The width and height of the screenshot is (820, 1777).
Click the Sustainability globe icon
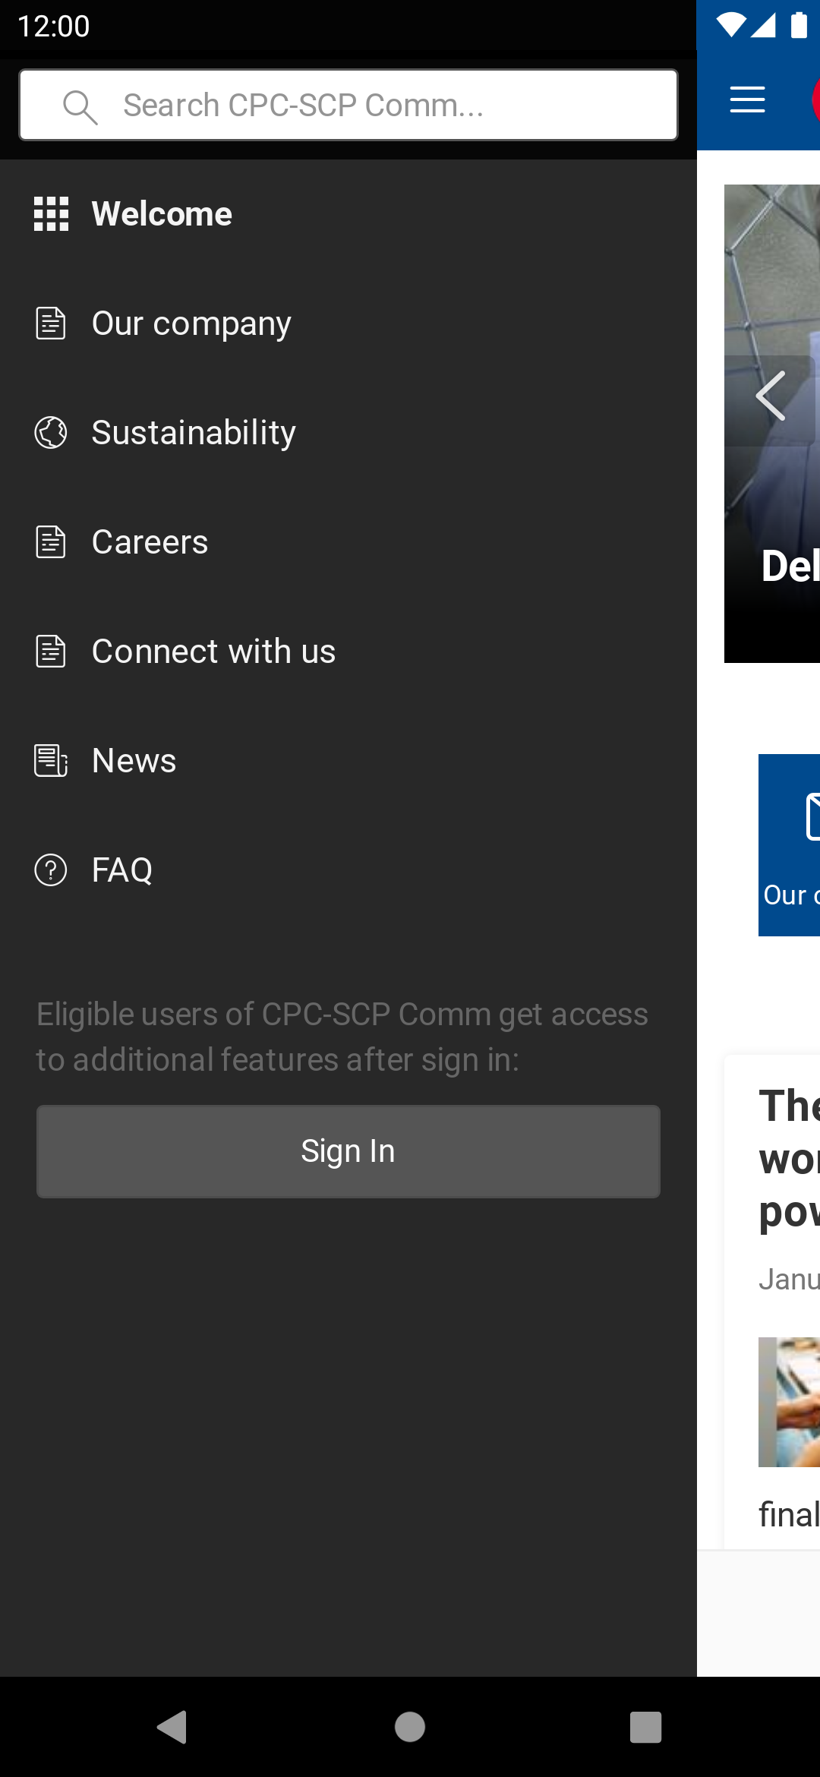[x=51, y=433]
